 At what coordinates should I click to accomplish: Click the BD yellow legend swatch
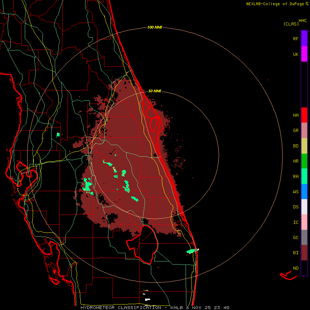point(304,146)
